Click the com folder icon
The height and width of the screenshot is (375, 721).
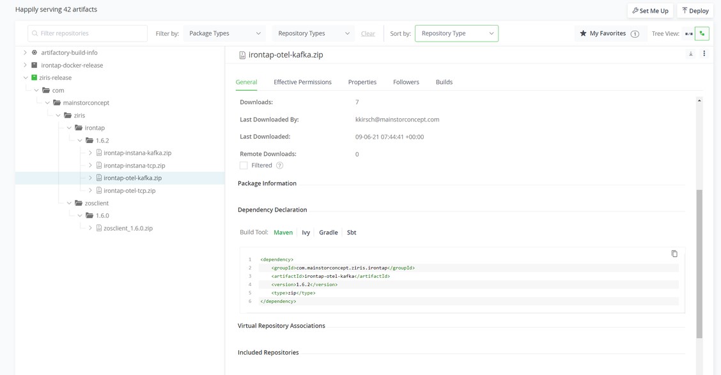click(x=46, y=90)
